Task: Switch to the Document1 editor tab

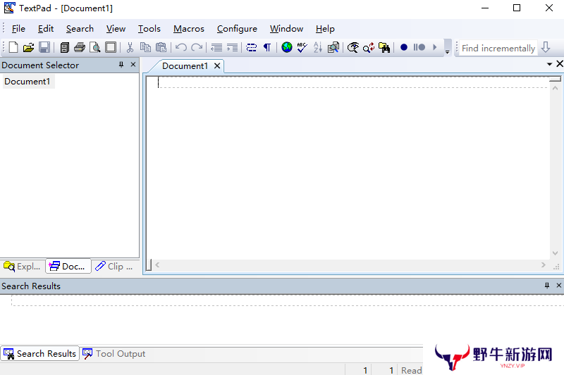Action: coord(185,66)
